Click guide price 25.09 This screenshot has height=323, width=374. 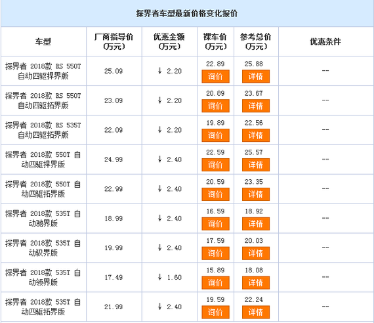click(x=114, y=71)
